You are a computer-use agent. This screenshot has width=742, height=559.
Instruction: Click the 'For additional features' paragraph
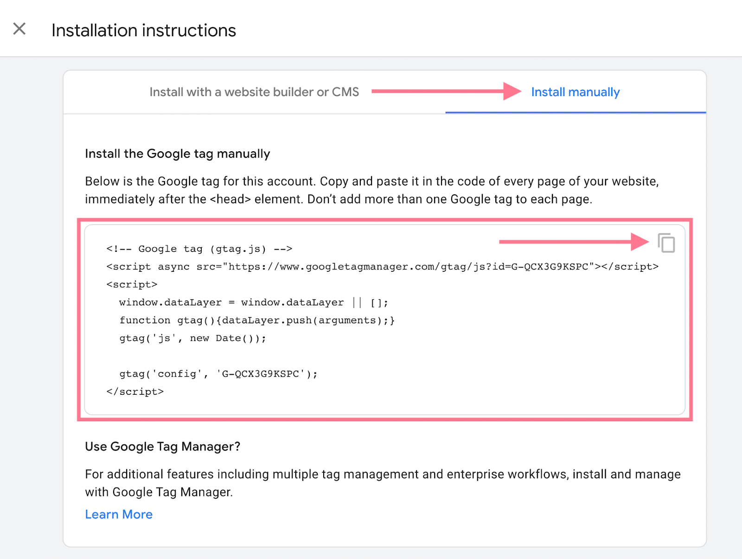[383, 483]
